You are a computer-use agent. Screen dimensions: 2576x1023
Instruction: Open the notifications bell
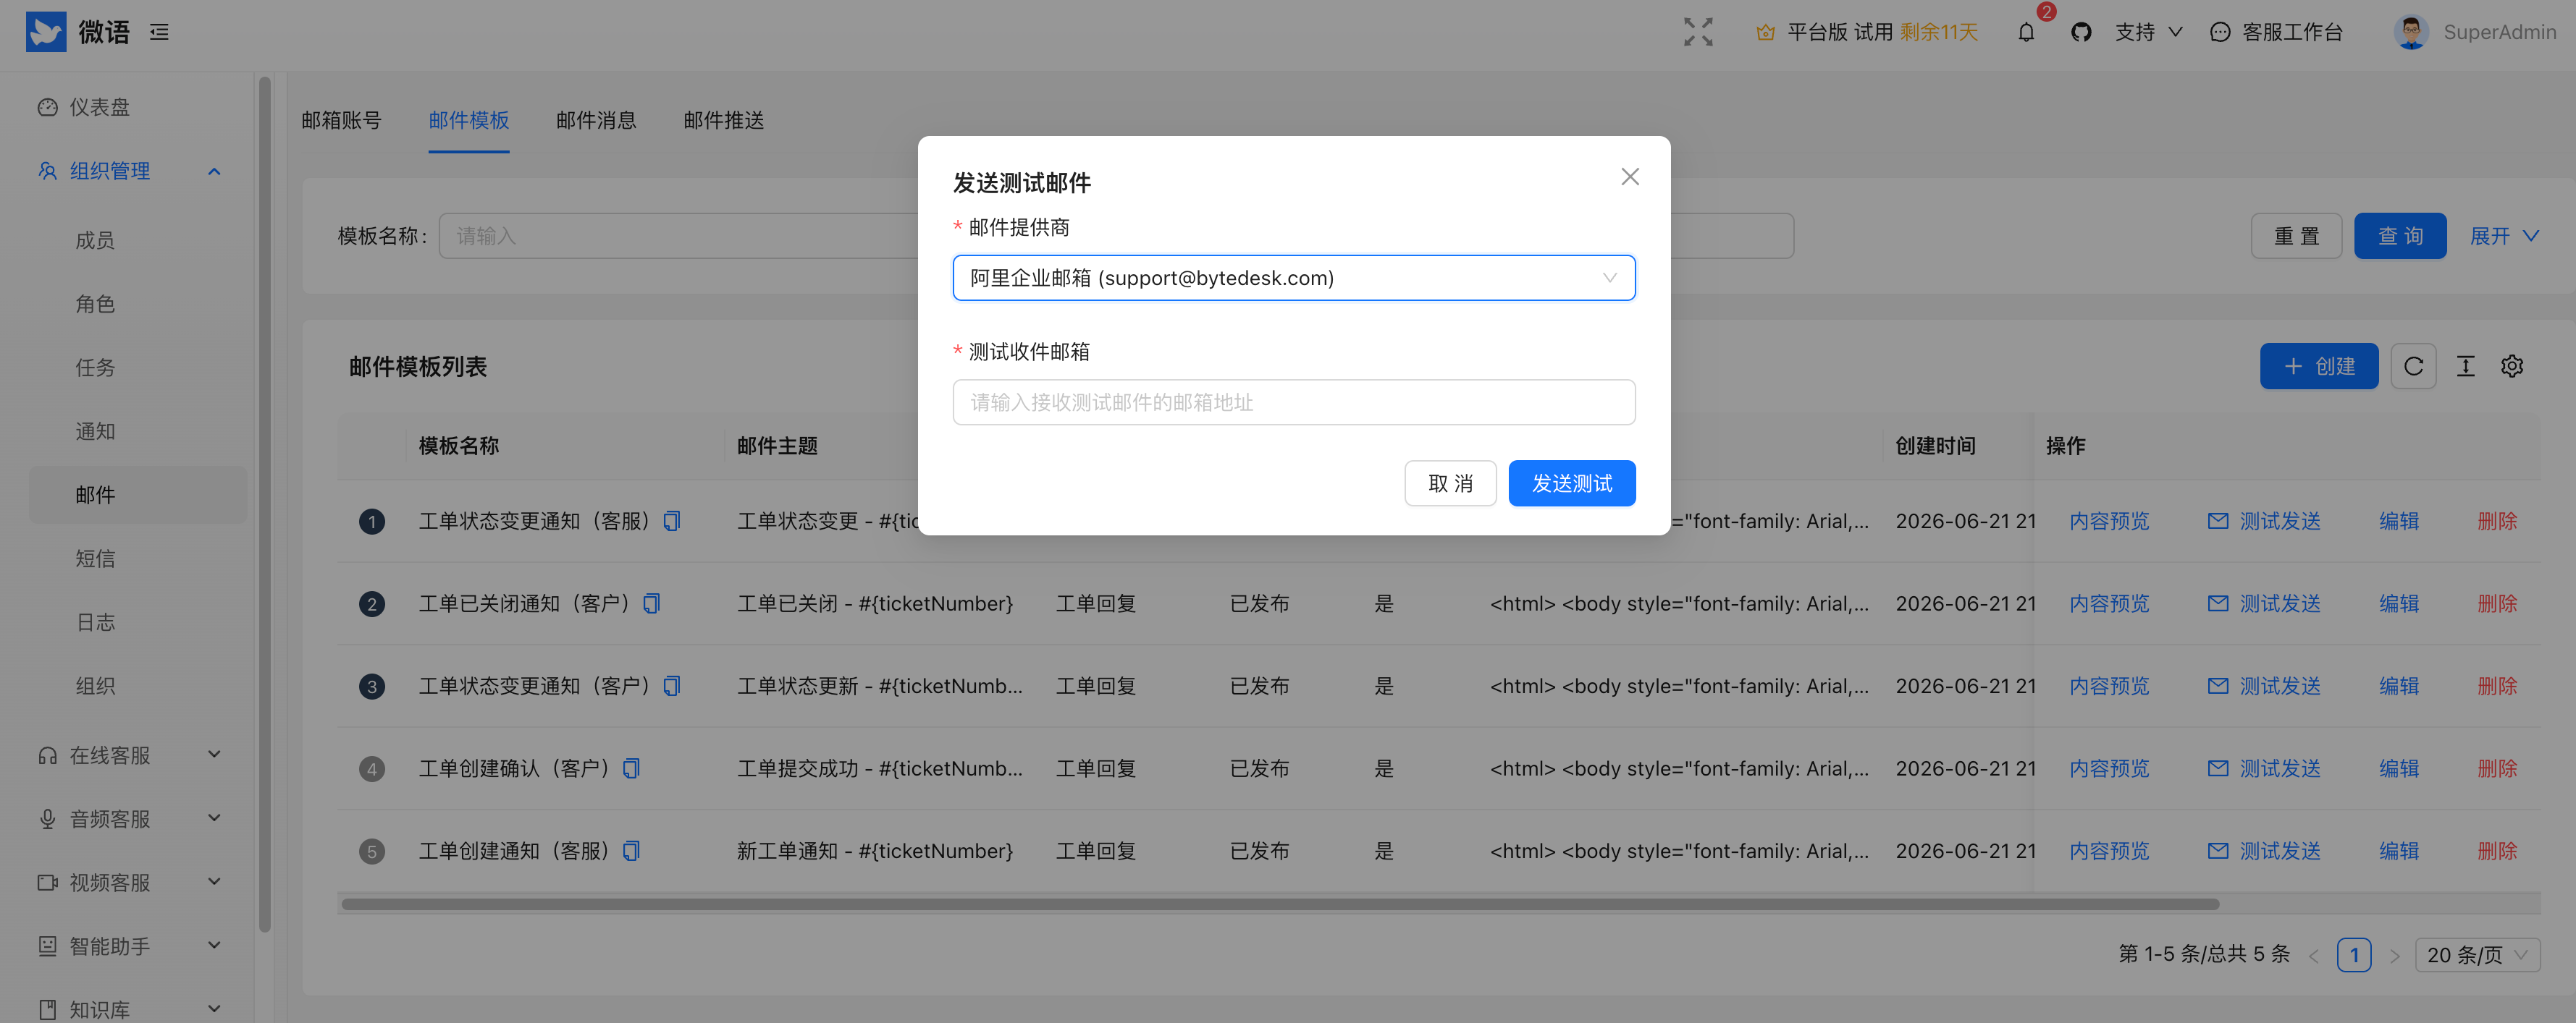pos(2025,32)
